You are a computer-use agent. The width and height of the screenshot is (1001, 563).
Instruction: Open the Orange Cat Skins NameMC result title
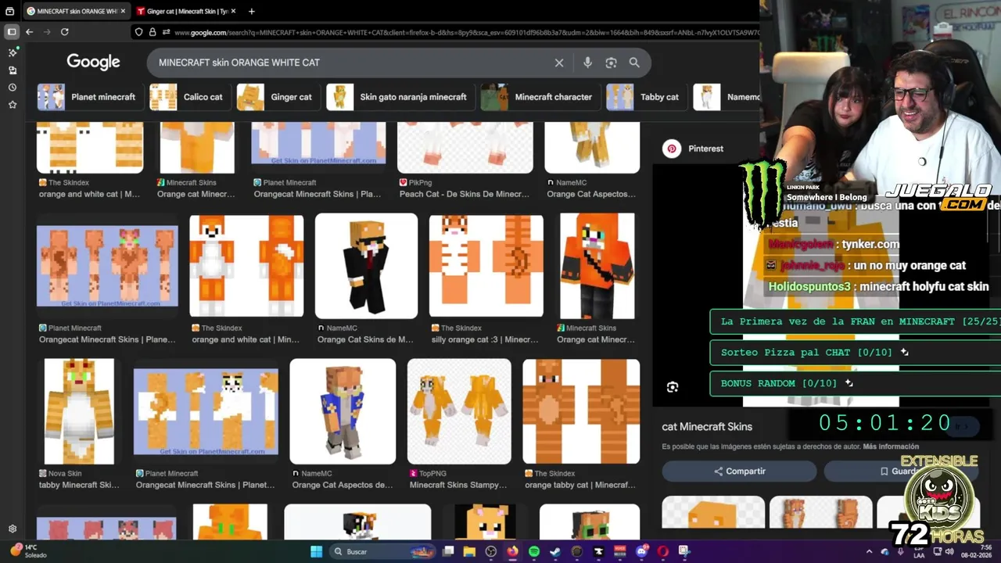pyautogui.click(x=365, y=339)
